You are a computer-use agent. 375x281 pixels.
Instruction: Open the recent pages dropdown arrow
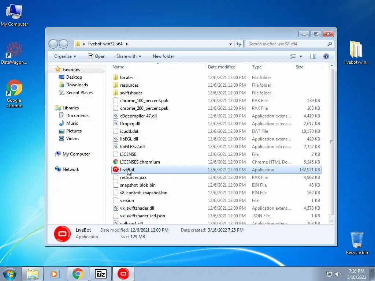(x=71, y=44)
